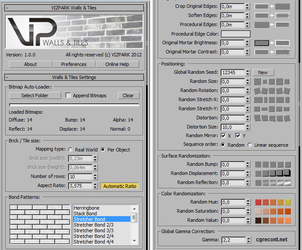This screenshot has width=302, height=250.
Task: Click the Soften Edges spinner
Action: tap(247, 16)
